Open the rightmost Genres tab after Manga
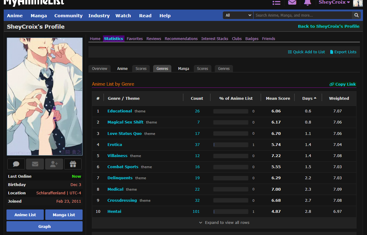 [x=224, y=68]
